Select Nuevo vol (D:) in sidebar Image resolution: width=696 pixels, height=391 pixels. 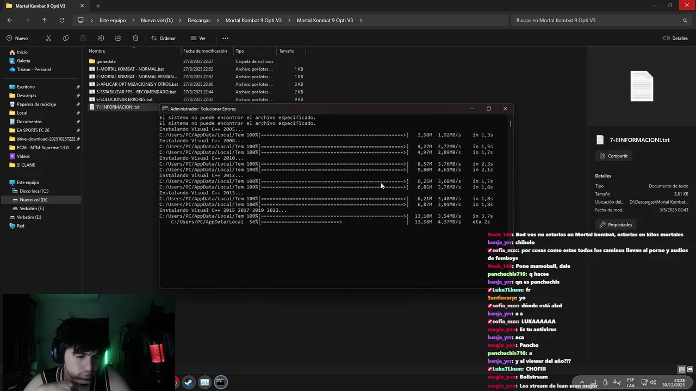point(41,200)
